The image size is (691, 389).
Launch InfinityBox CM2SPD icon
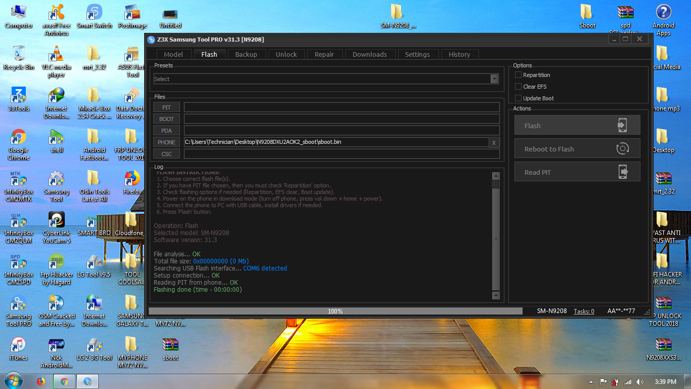click(x=19, y=270)
